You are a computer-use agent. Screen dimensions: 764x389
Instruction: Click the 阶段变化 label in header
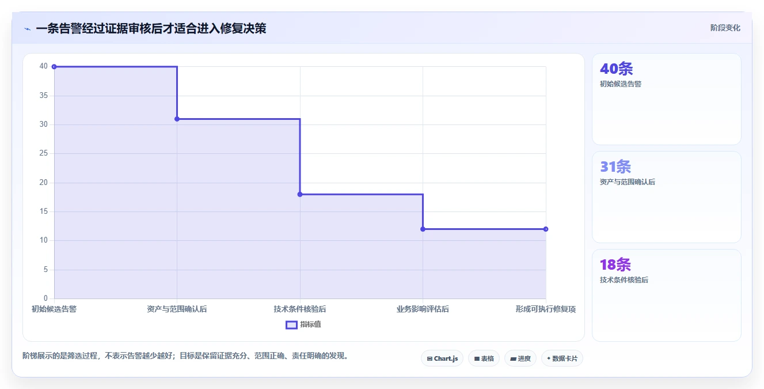[x=725, y=28]
